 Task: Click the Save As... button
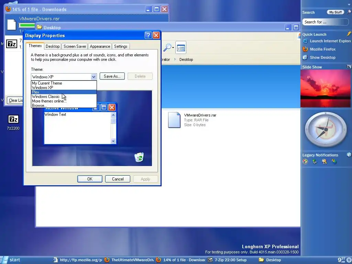pyautogui.click(x=112, y=76)
